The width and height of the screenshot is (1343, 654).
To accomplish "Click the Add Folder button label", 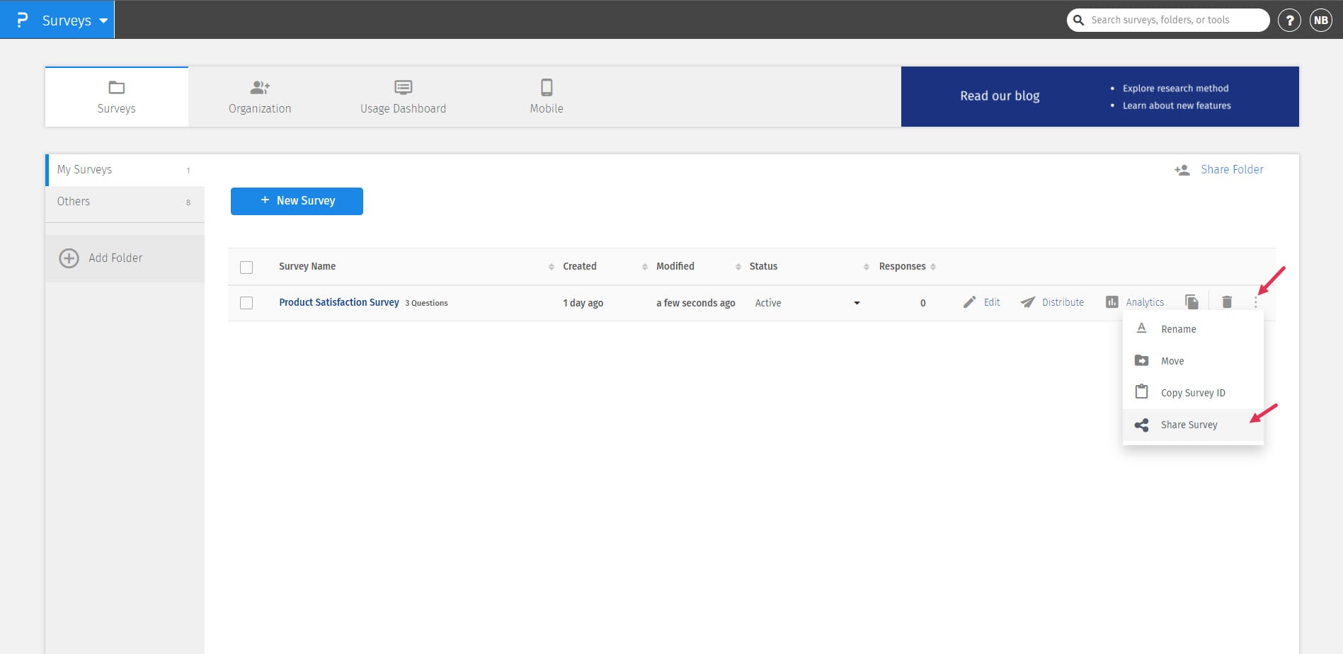I will 115,258.
